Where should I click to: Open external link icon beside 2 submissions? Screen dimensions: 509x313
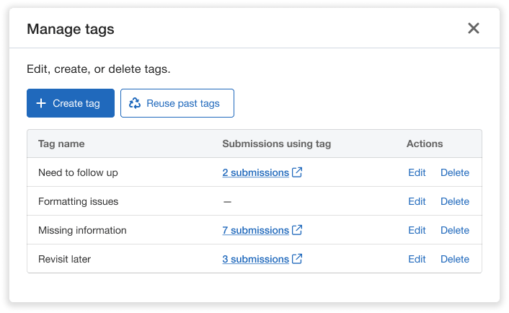click(x=297, y=172)
